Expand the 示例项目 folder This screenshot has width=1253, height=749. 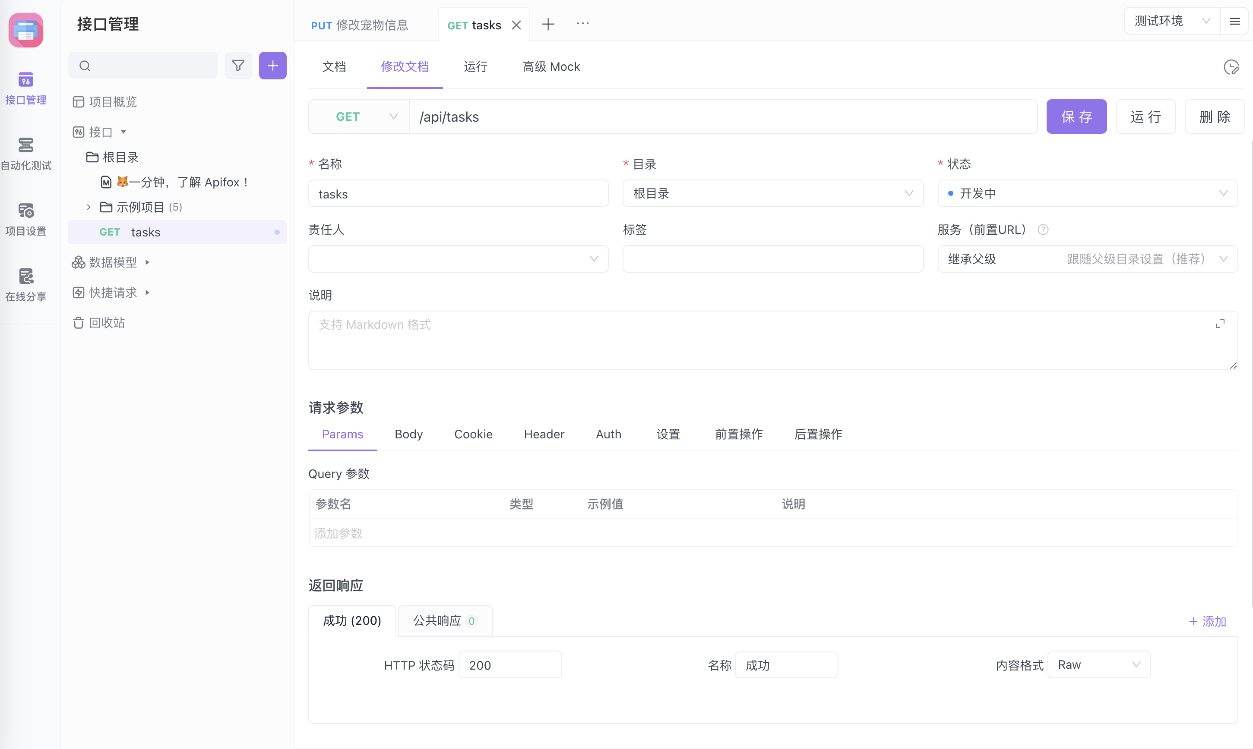click(x=89, y=207)
